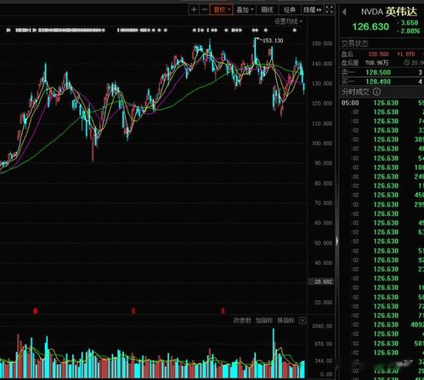Viewport: 424px width, 380px height.
Task: Click the 卖一 price 128.500
Action: click(x=378, y=72)
